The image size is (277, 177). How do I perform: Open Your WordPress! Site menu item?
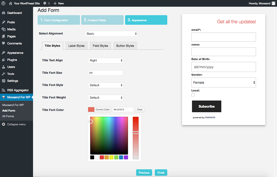[x=27, y=3]
